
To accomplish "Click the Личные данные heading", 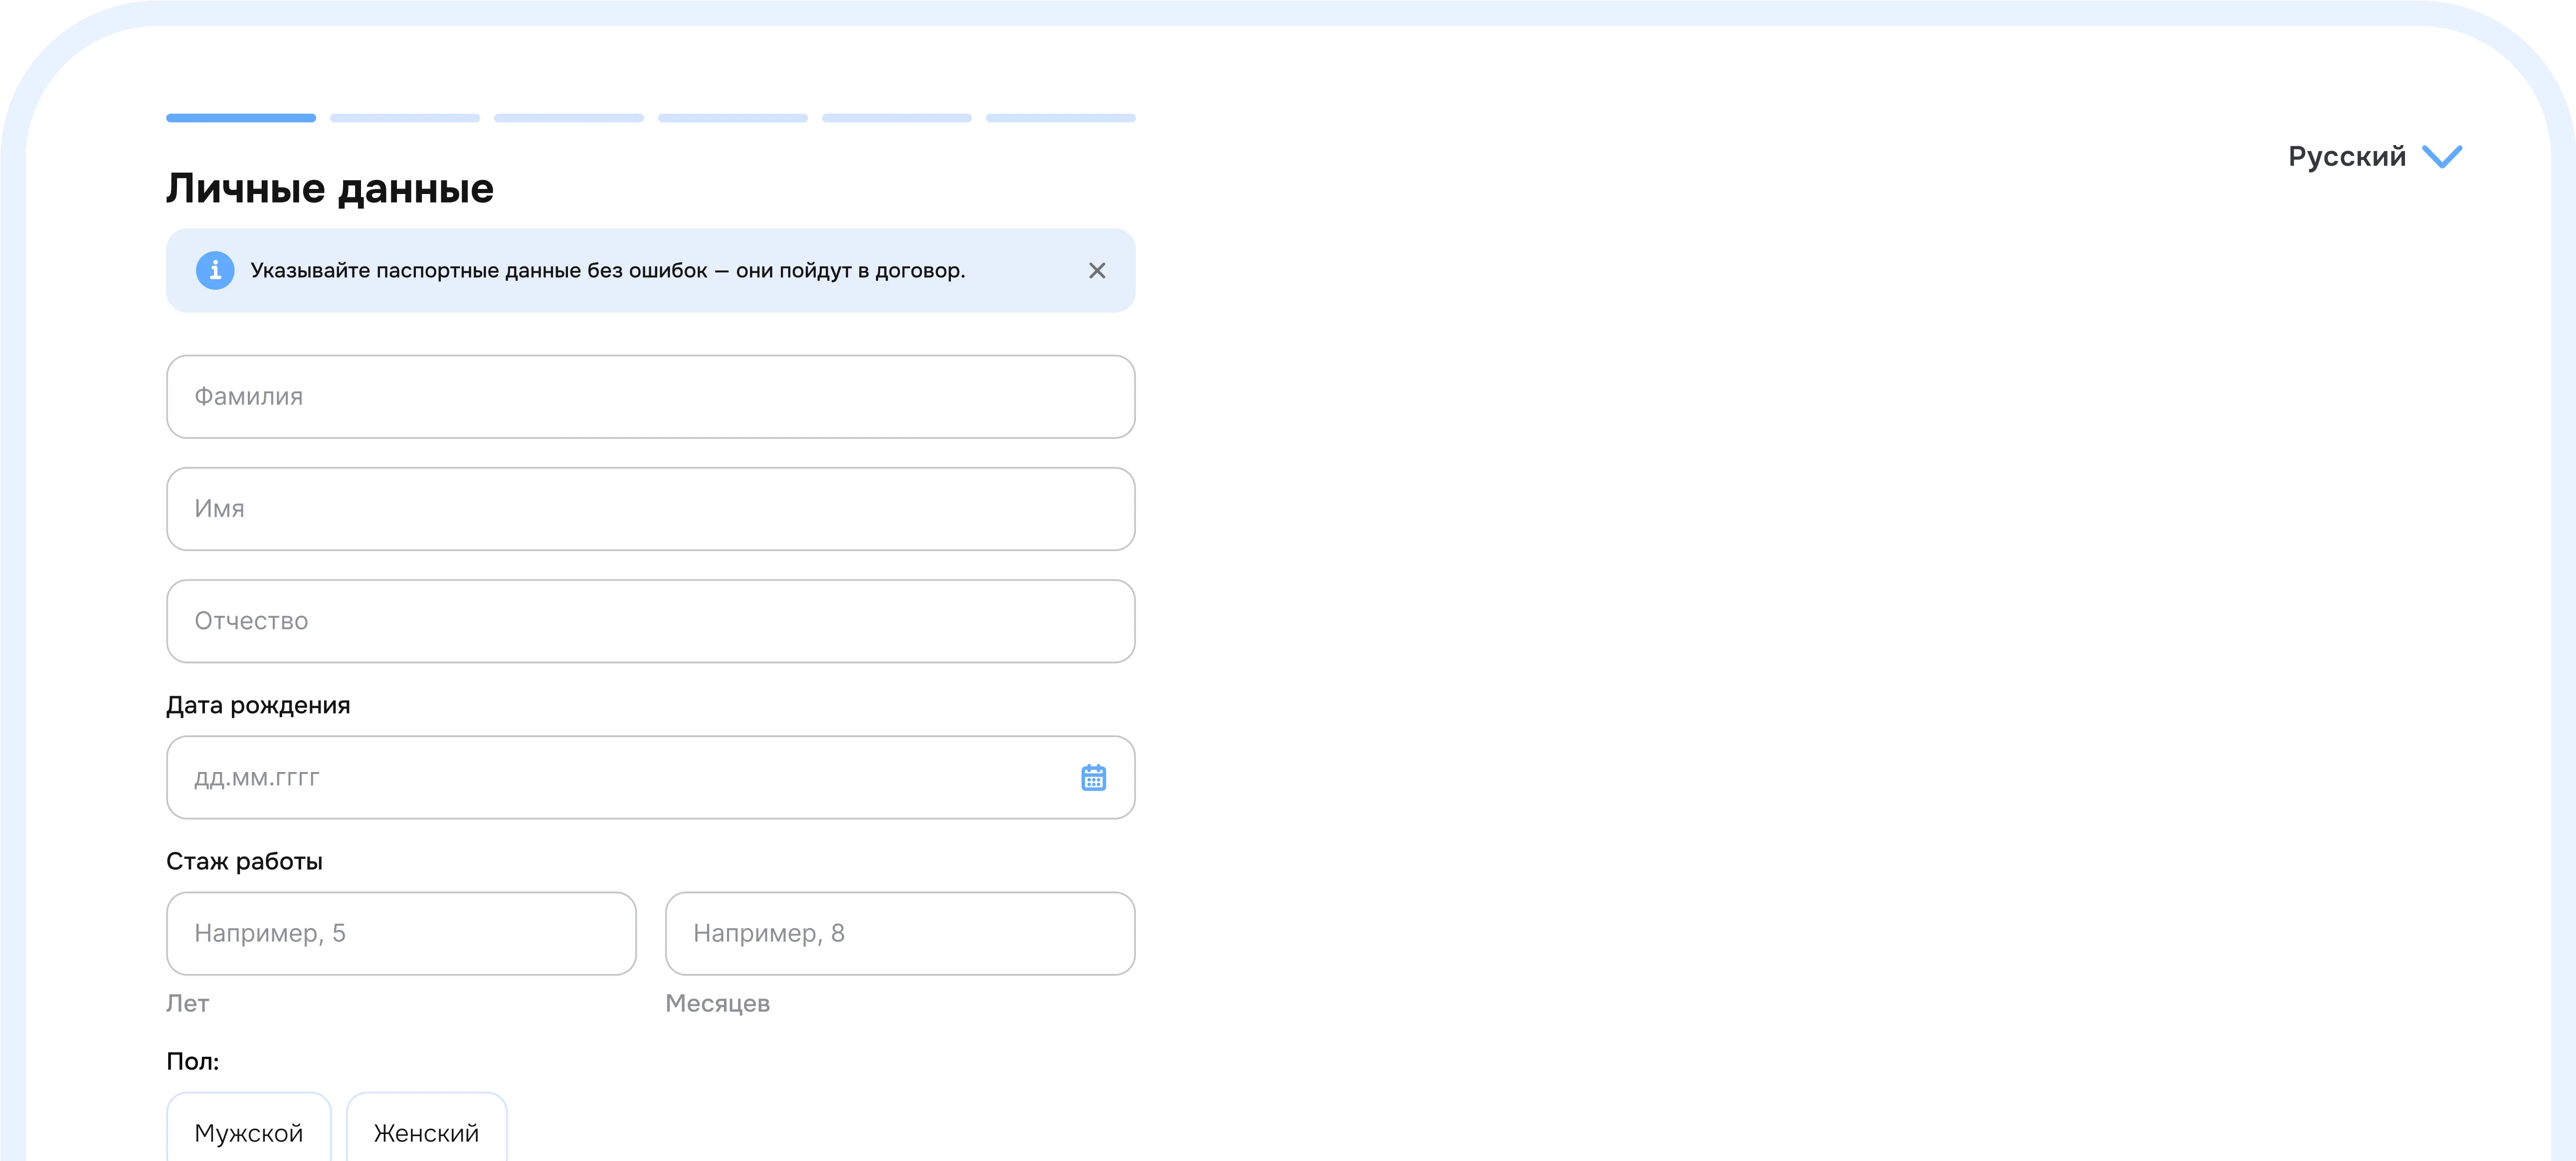I will pyautogui.click(x=330, y=189).
